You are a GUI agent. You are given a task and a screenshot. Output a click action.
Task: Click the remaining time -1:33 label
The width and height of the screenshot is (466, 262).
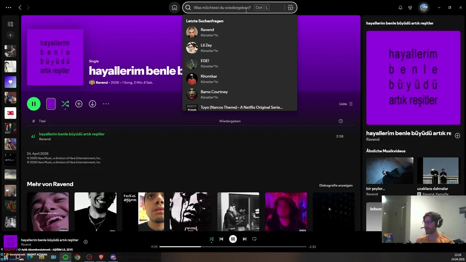tap(312, 247)
